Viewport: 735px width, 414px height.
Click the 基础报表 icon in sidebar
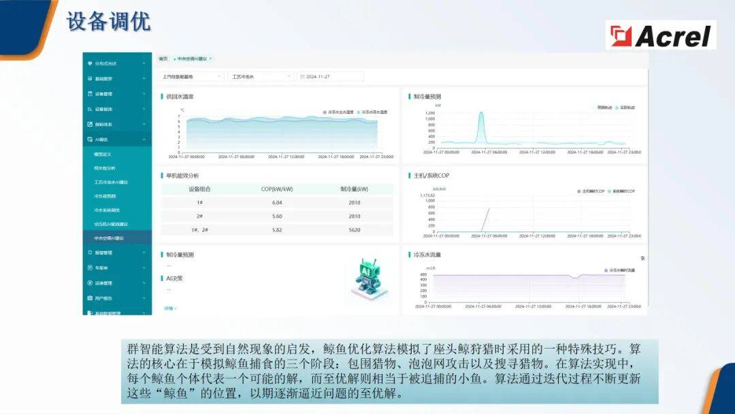90,78
